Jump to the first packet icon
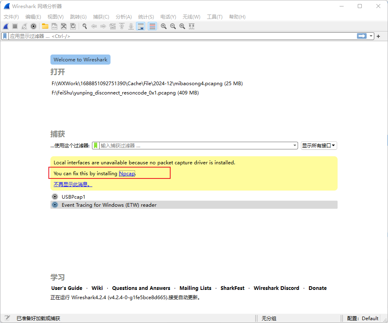The height and width of the screenshot is (323, 388). (x=122, y=26)
